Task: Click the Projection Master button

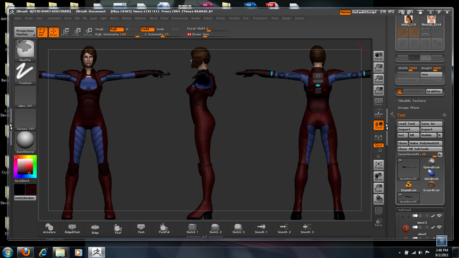Action: (x=25, y=32)
